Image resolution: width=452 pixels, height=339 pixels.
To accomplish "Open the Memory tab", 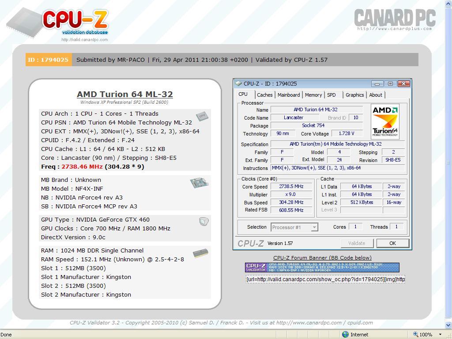I will (x=313, y=95).
